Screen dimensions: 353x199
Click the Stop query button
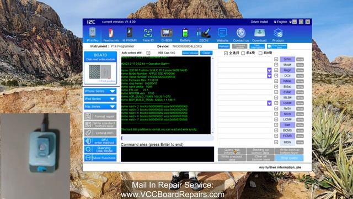[x=289, y=158]
